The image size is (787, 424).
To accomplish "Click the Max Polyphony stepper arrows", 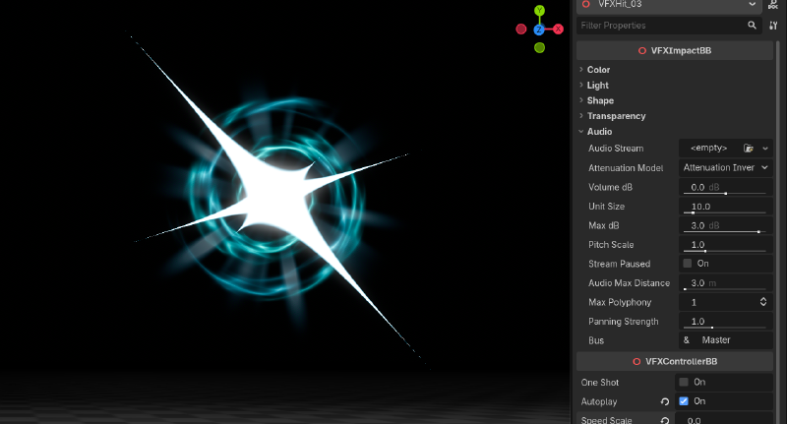I will pos(763,302).
